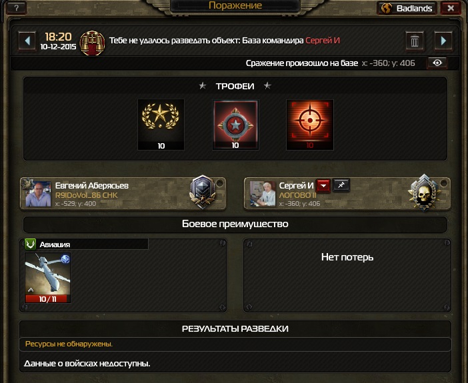The width and height of the screenshot is (468, 383).
Task: Open the help question mark button
Action: pyautogui.click(x=16, y=7)
